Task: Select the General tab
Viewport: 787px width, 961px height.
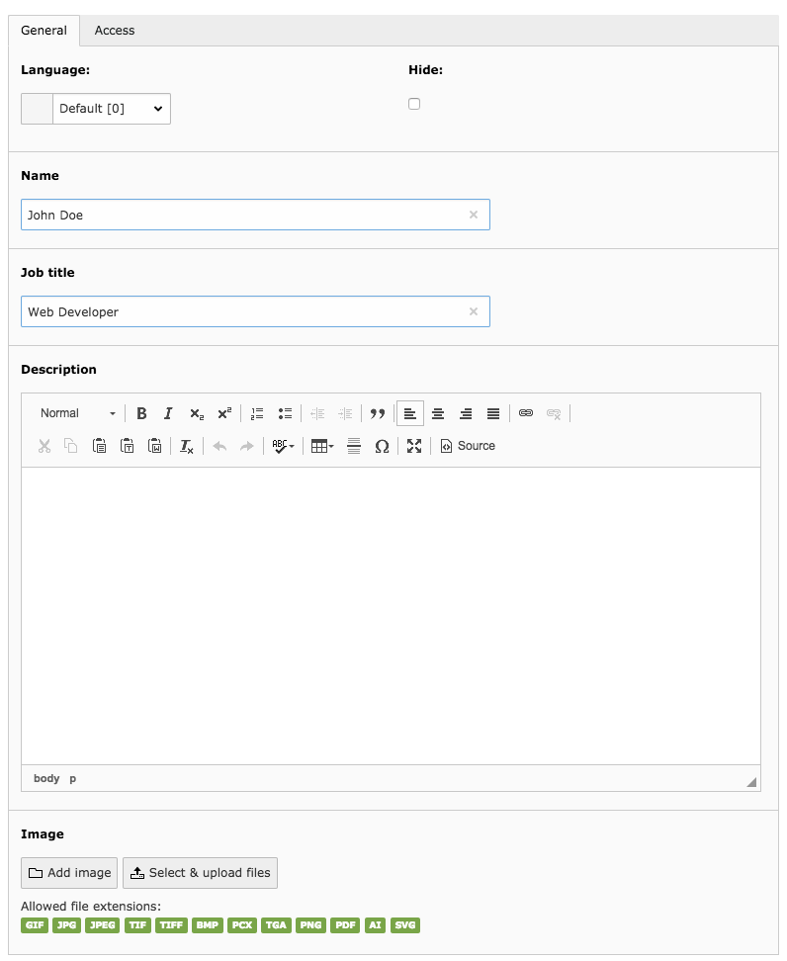Action: (44, 31)
